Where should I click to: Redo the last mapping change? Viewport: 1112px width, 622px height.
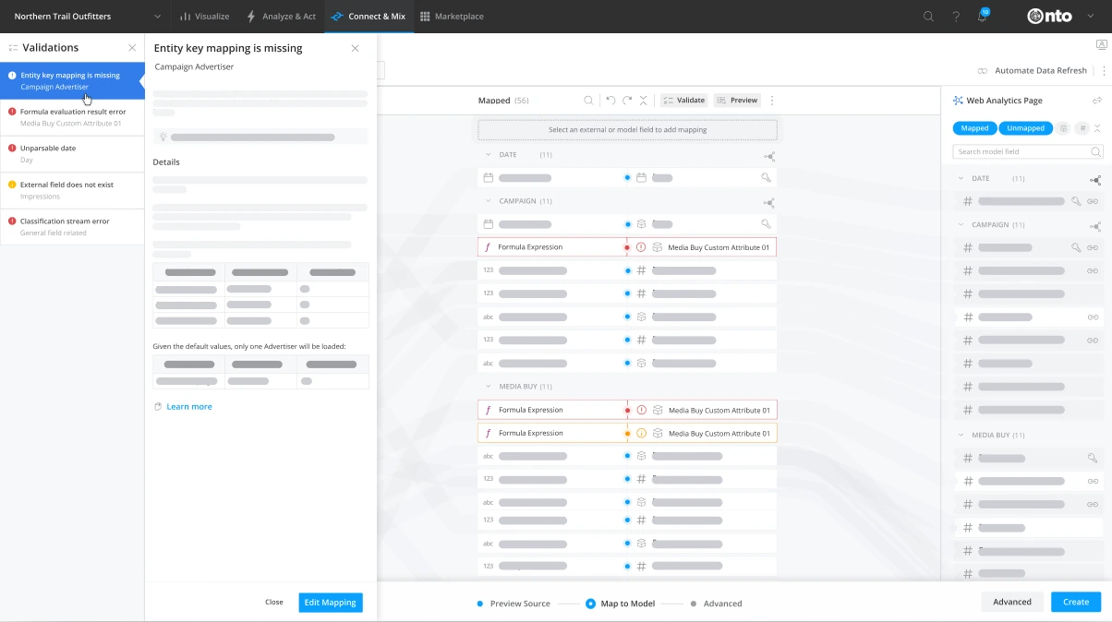[x=627, y=101]
